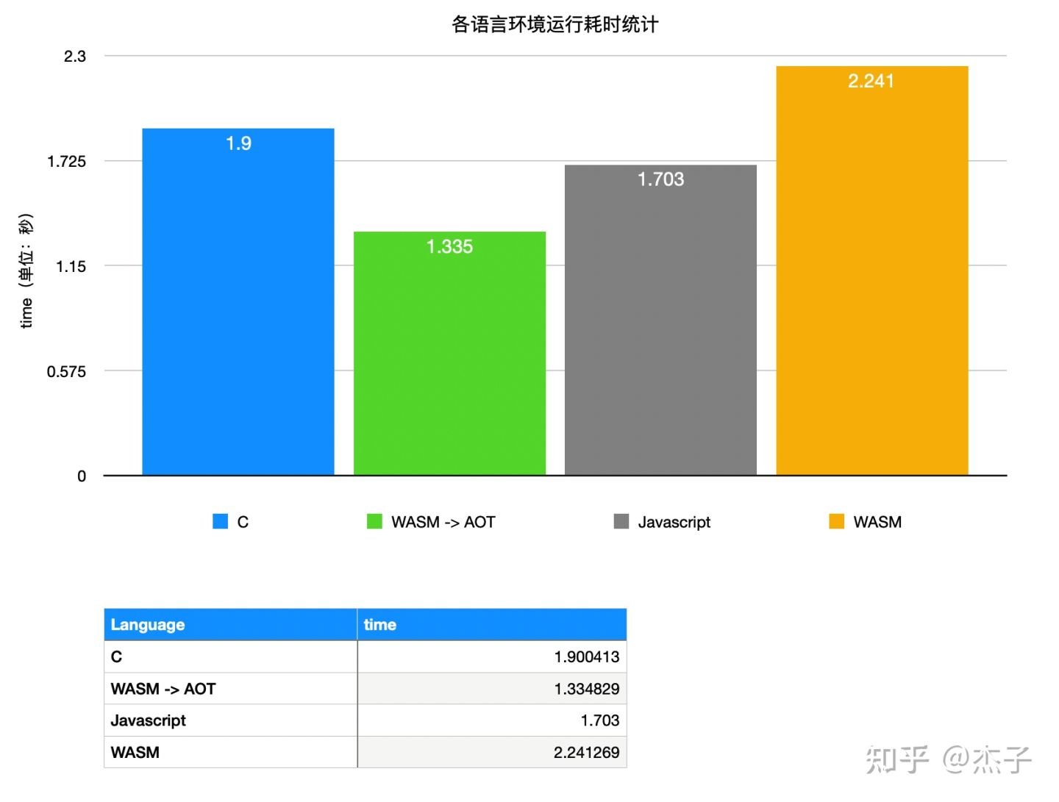
Task: Select the green bar showing 1.335
Action: pyautogui.click(x=449, y=353)
